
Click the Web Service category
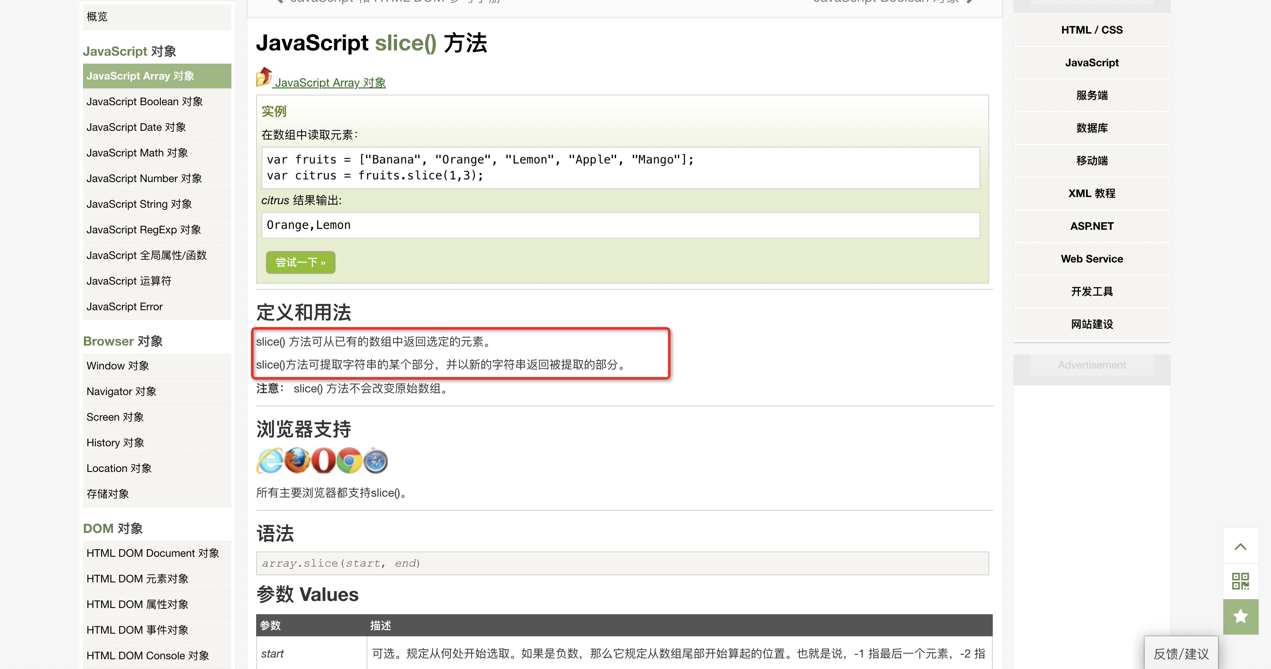click(x=1091, y=258)
